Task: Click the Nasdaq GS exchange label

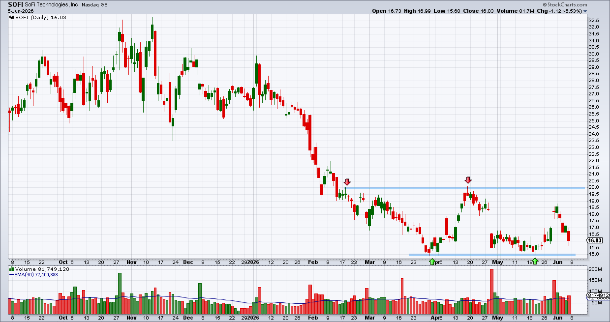Action: tap(95, 4)
